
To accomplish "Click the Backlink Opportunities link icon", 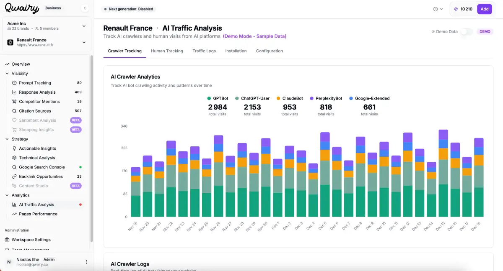I will tap(15, 176).
